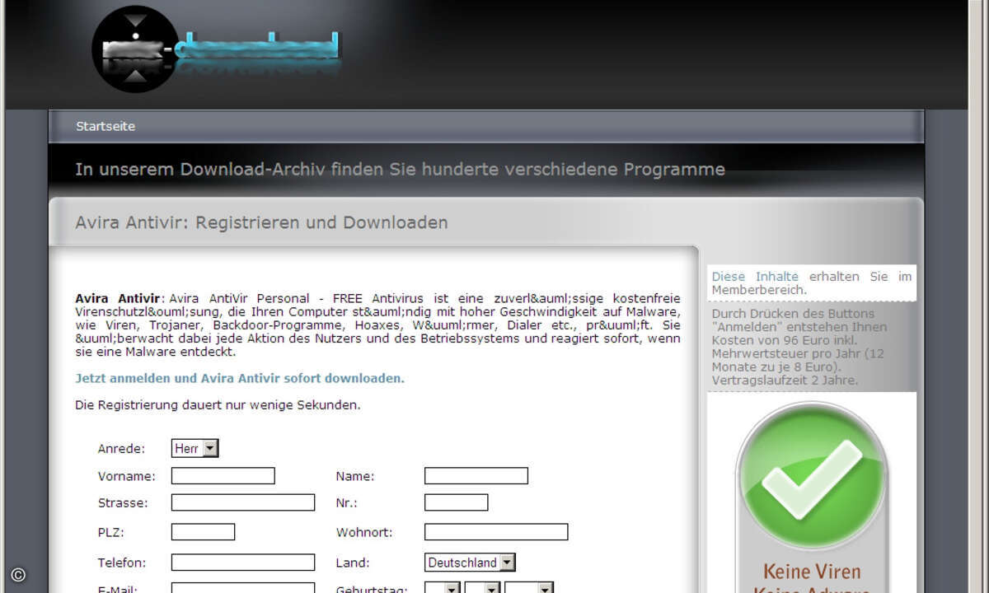Open the Geburtstag year dropdown
Image resolution: width=989 pixels, height=593 pixels.
pos(529,588)
